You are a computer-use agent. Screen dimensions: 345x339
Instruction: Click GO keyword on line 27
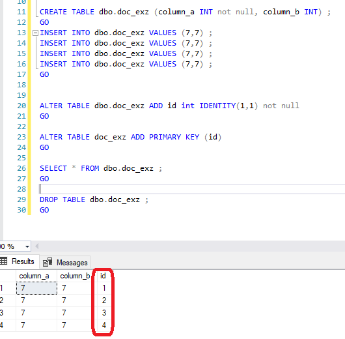tap(44, 179)
